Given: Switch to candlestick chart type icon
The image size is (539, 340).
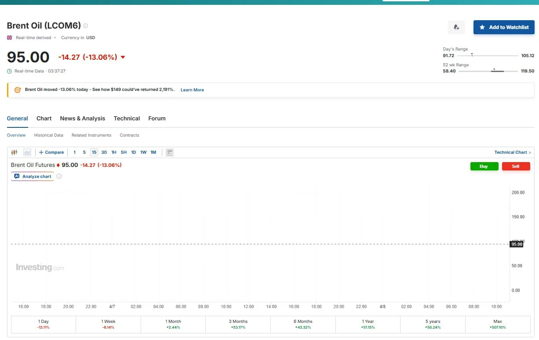Looking at the screenshot, I should point(15,152).
